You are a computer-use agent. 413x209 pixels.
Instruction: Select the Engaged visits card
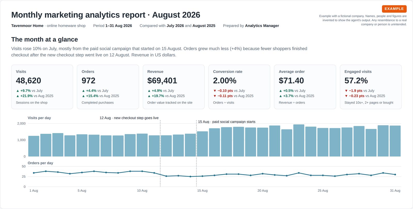click(x=371, y=87)
